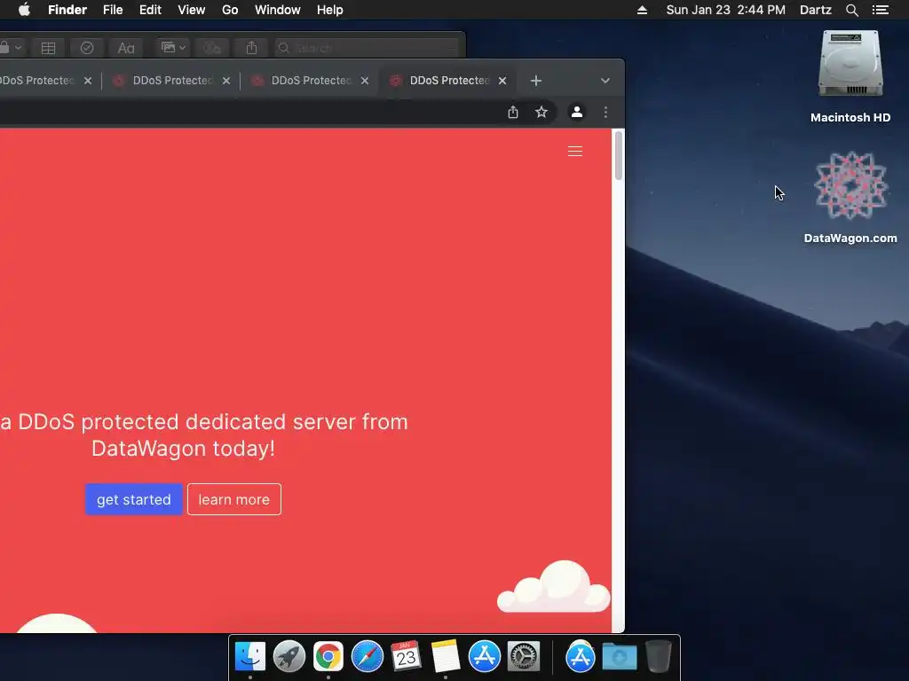
Task: Click the get started button
Action: tap(134, 499)
